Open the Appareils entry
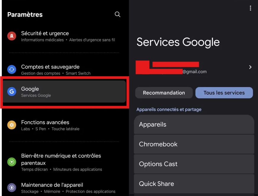Screen dimensions: 258x196 (194, 124)
